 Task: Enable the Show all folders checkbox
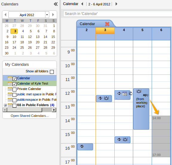(52, 72)
